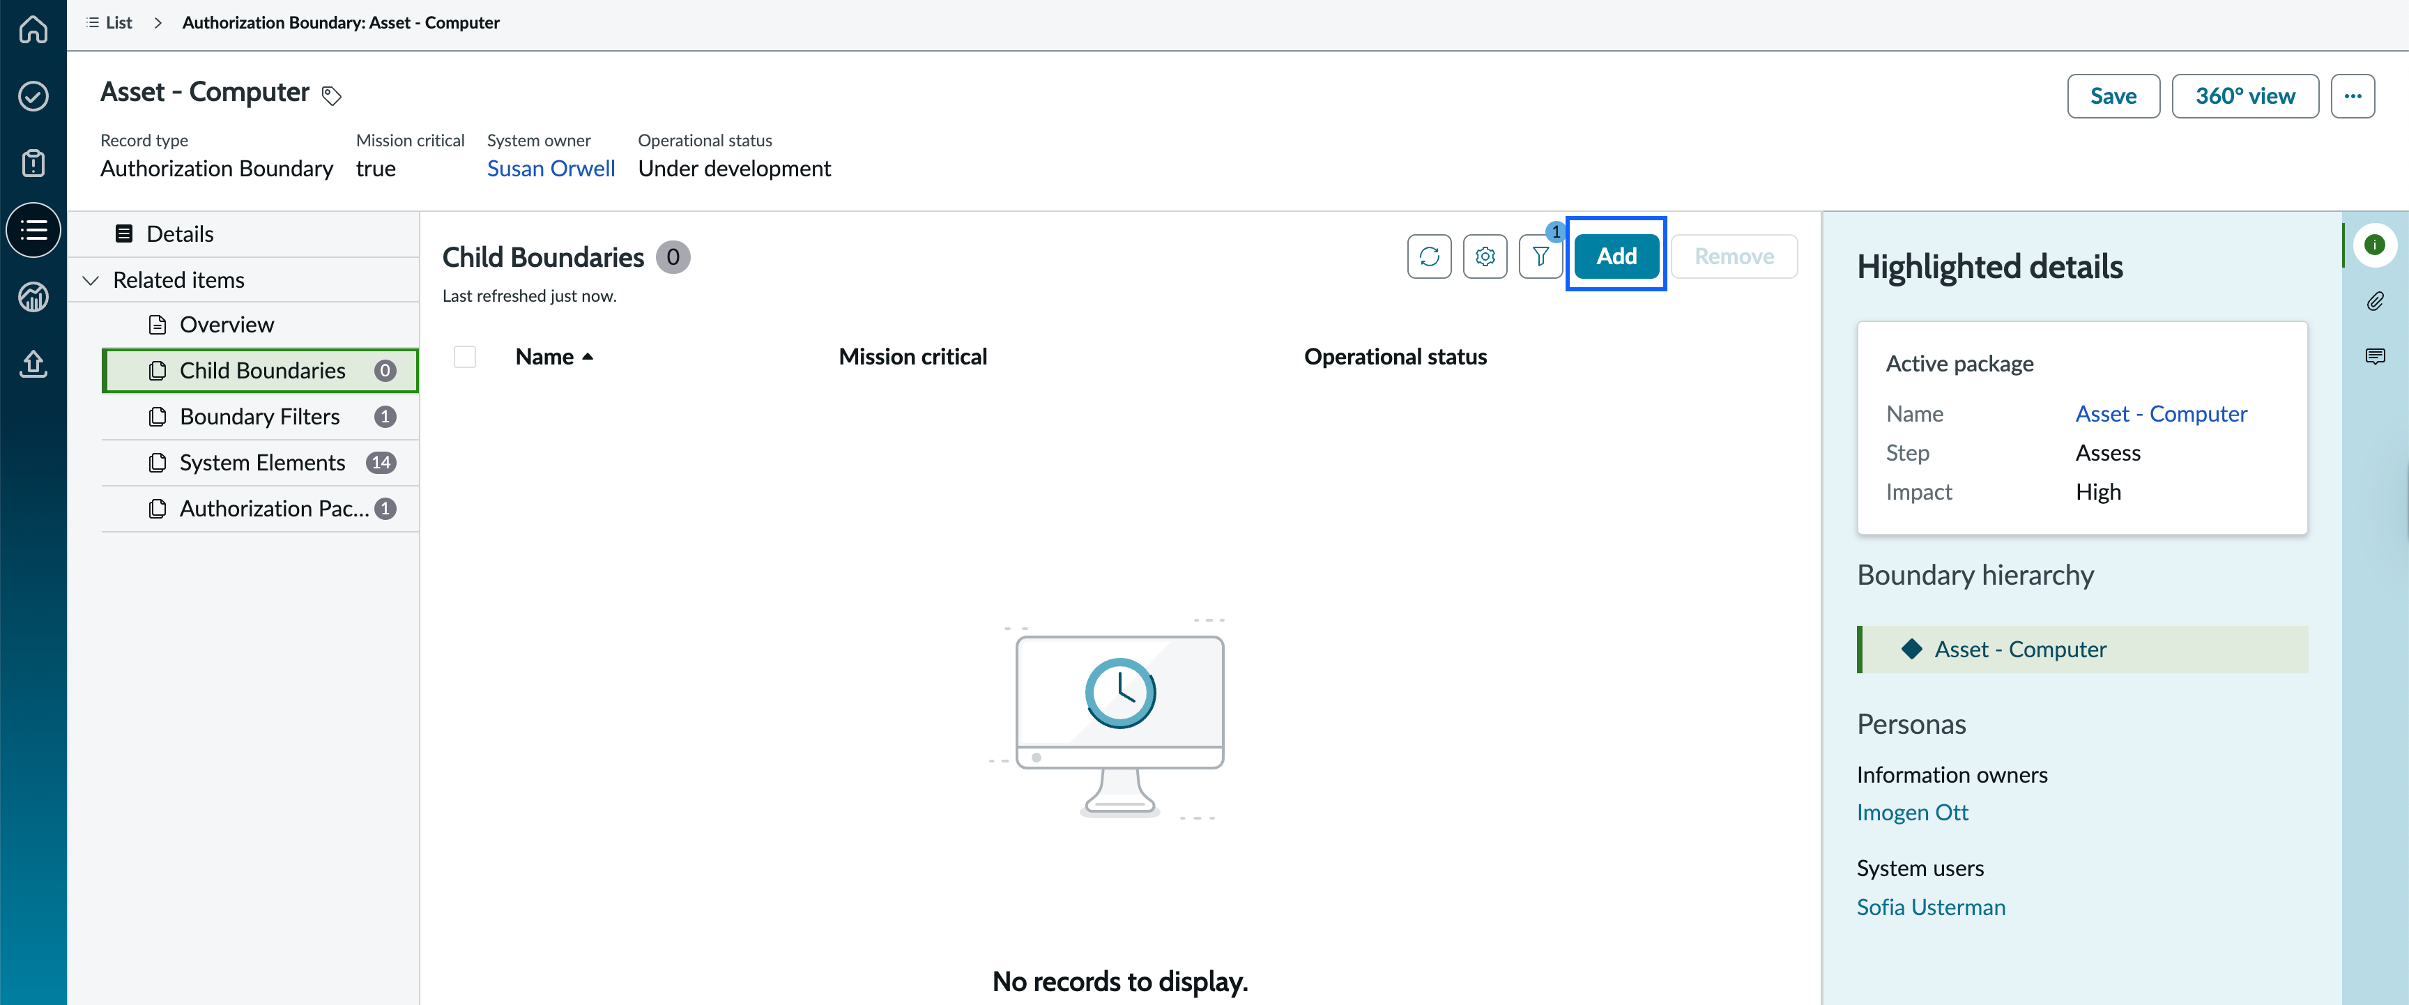Click the Overview page icon

(158, 324)
